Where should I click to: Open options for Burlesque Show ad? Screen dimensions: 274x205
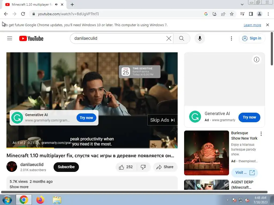click(261, 134)
